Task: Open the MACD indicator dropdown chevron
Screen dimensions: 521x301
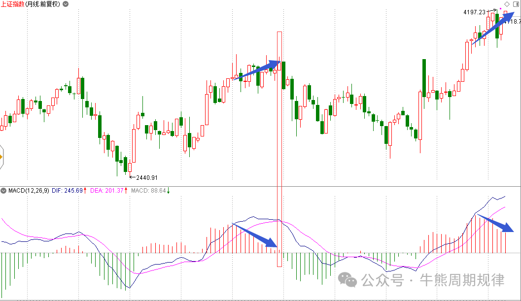Action: coord(3,191)
